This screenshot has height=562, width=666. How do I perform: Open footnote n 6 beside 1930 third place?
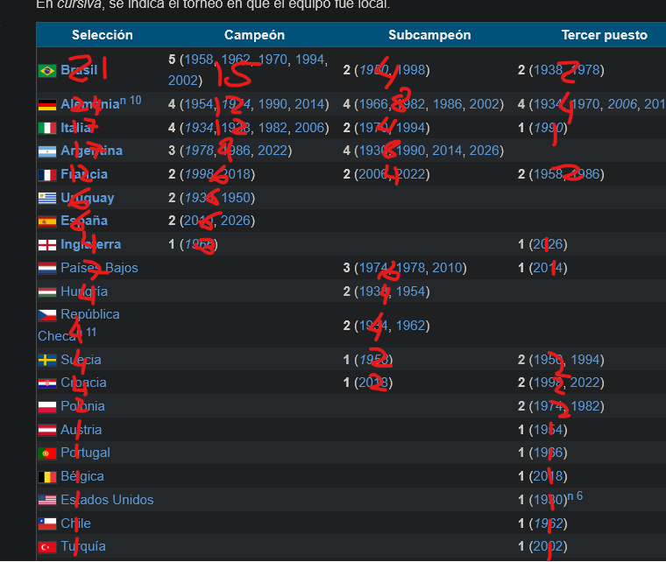point(575,495)
